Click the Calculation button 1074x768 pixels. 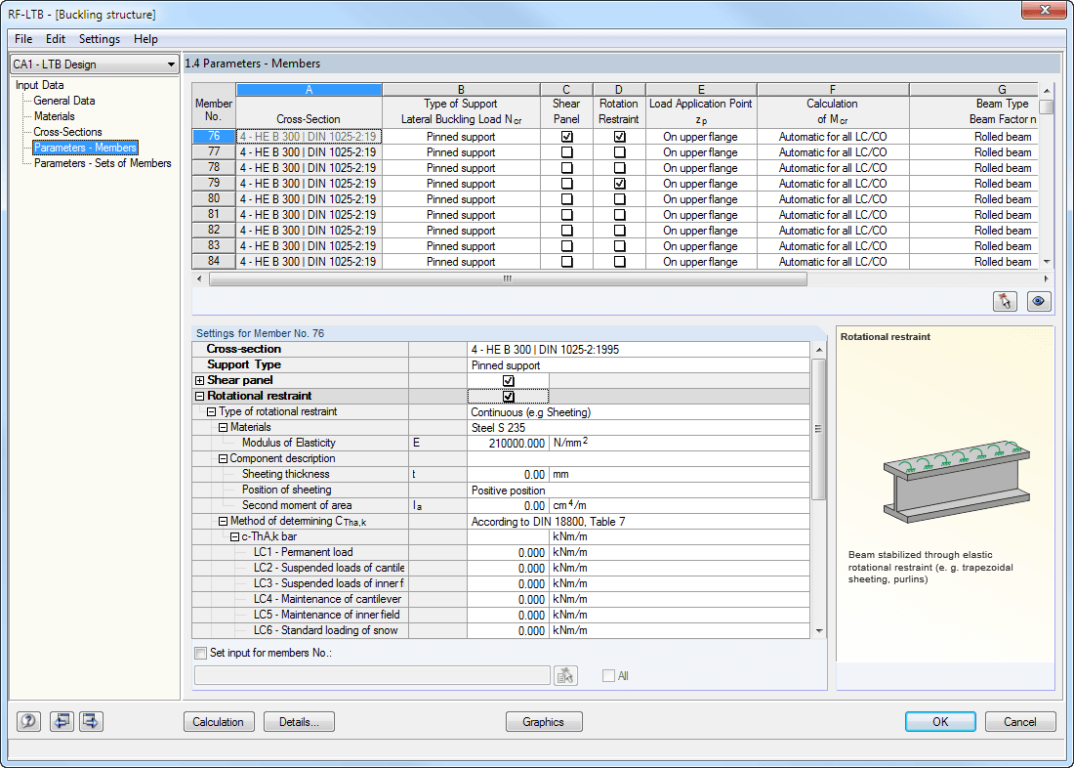pyautogui.click(x=219, y=722)
